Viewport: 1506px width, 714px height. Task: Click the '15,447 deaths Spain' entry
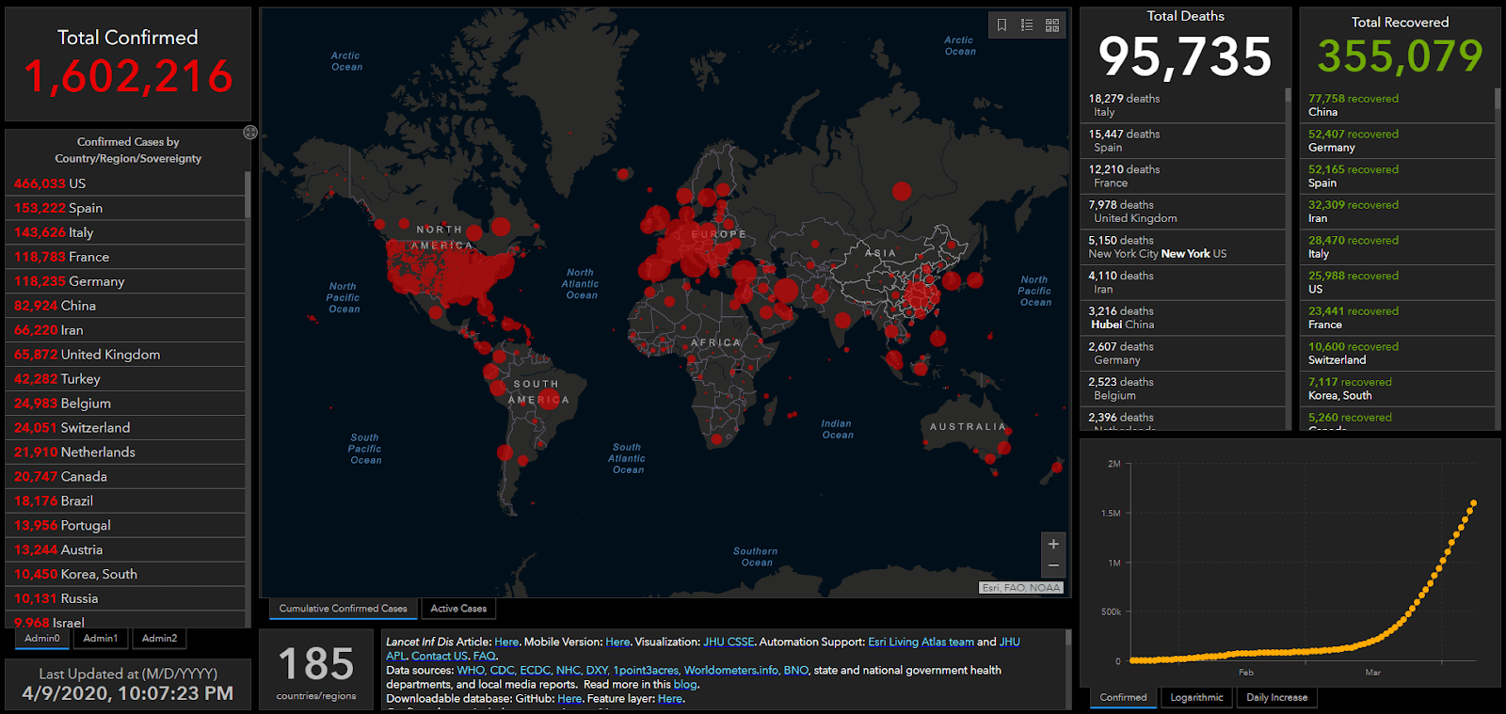tap(1183, 141)
